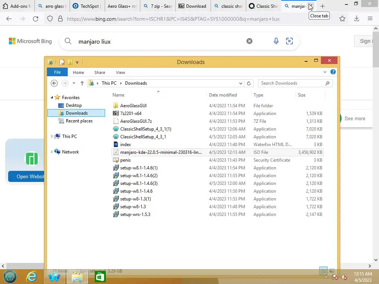Viewport: 379px width, 284px height.
Task: Click the padlock site info icon
Action: coord(60,19)
